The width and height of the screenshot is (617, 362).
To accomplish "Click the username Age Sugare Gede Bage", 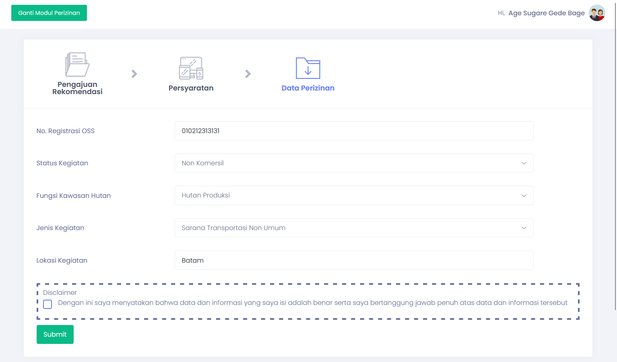I will tap(546, 13).
